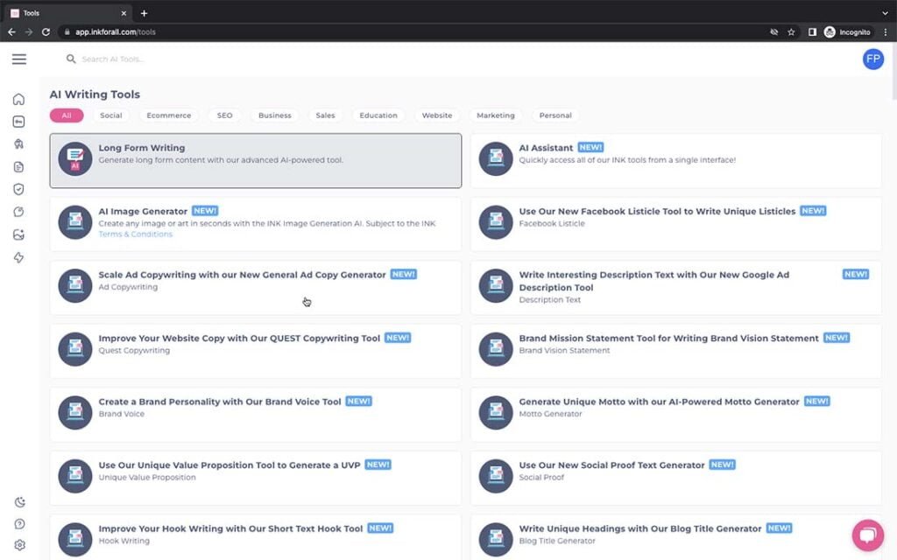Toggle dark mode with the moon icon
The height and width of the screenshot is (560, 897).
[19, 502]
